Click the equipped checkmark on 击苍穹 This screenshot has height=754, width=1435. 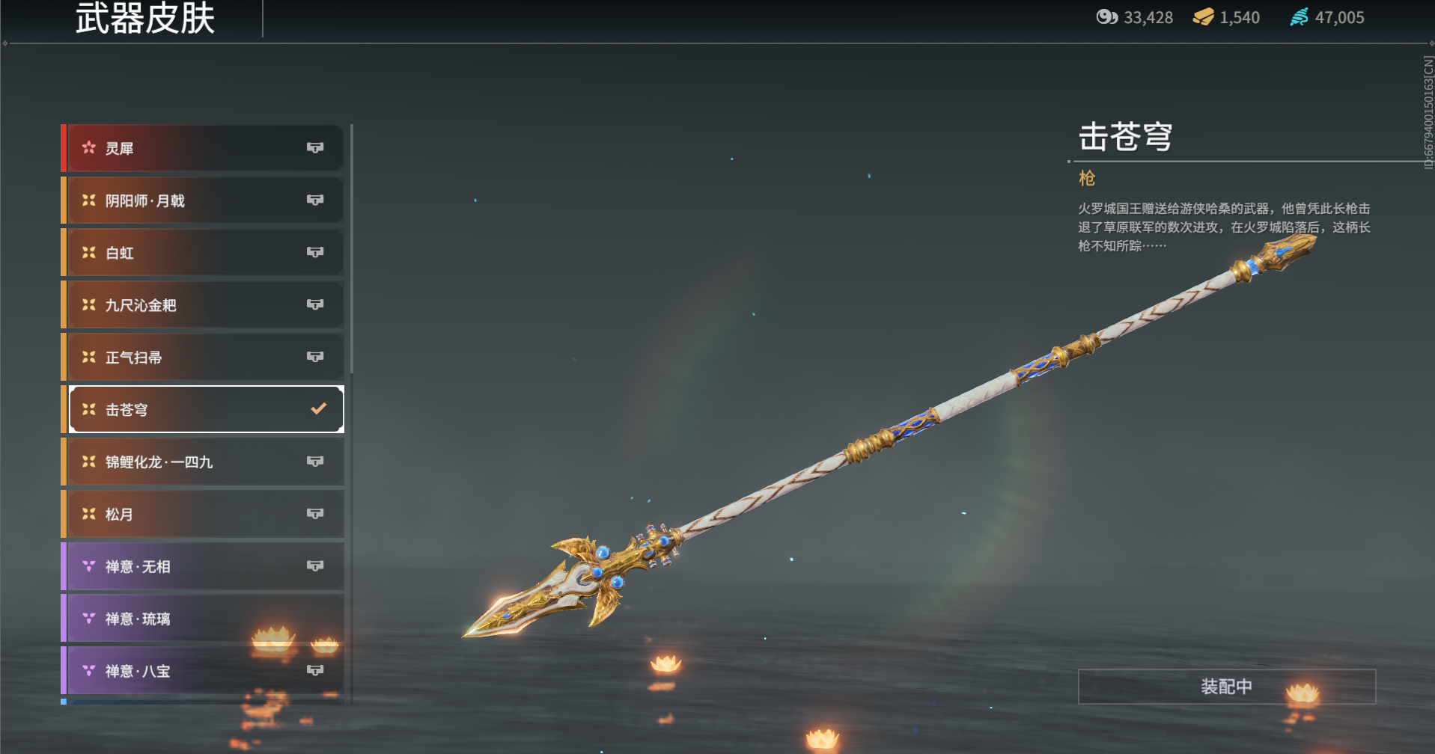coord(319,408)
